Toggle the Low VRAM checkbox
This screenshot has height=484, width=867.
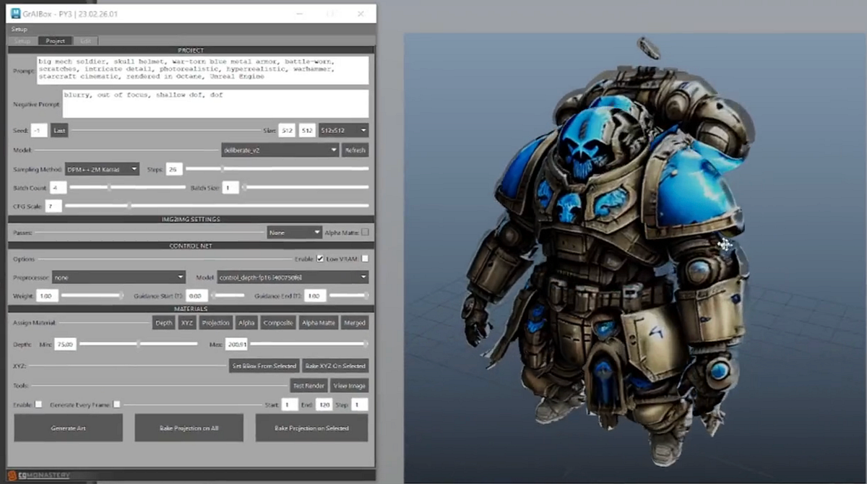[x=366, y=258]
